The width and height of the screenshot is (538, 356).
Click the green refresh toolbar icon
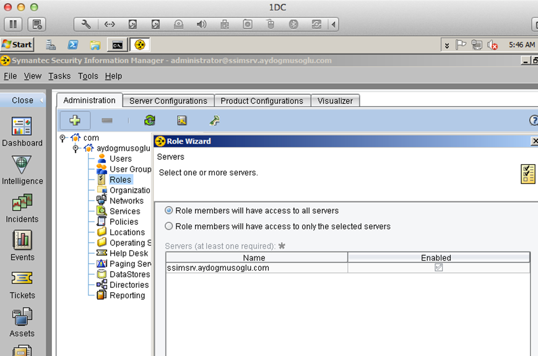pos(150,120)
